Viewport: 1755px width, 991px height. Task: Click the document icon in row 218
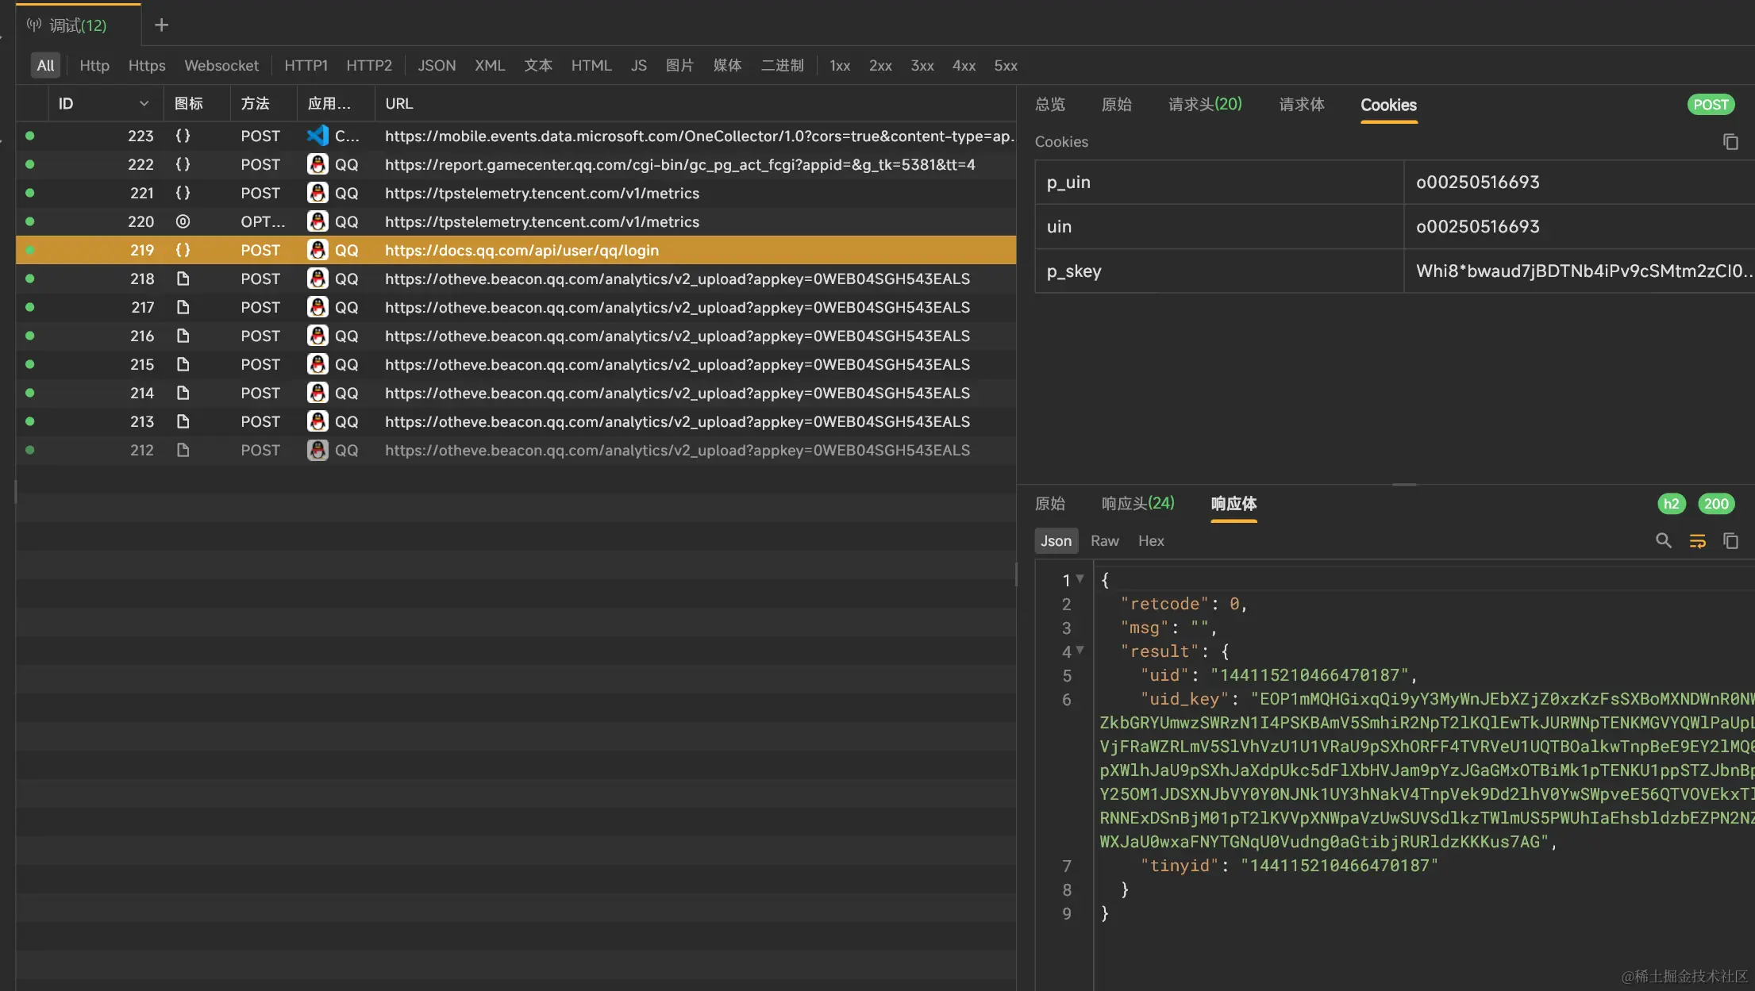[x=183, y=278]
